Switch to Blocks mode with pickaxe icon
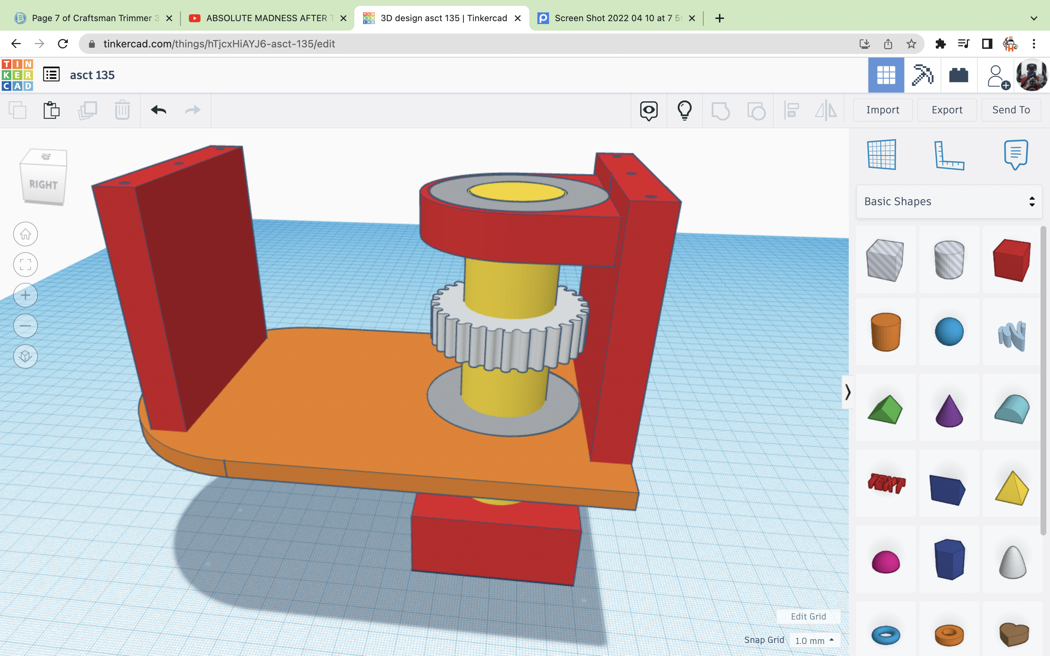1050x656 pixels. [922, 75]
